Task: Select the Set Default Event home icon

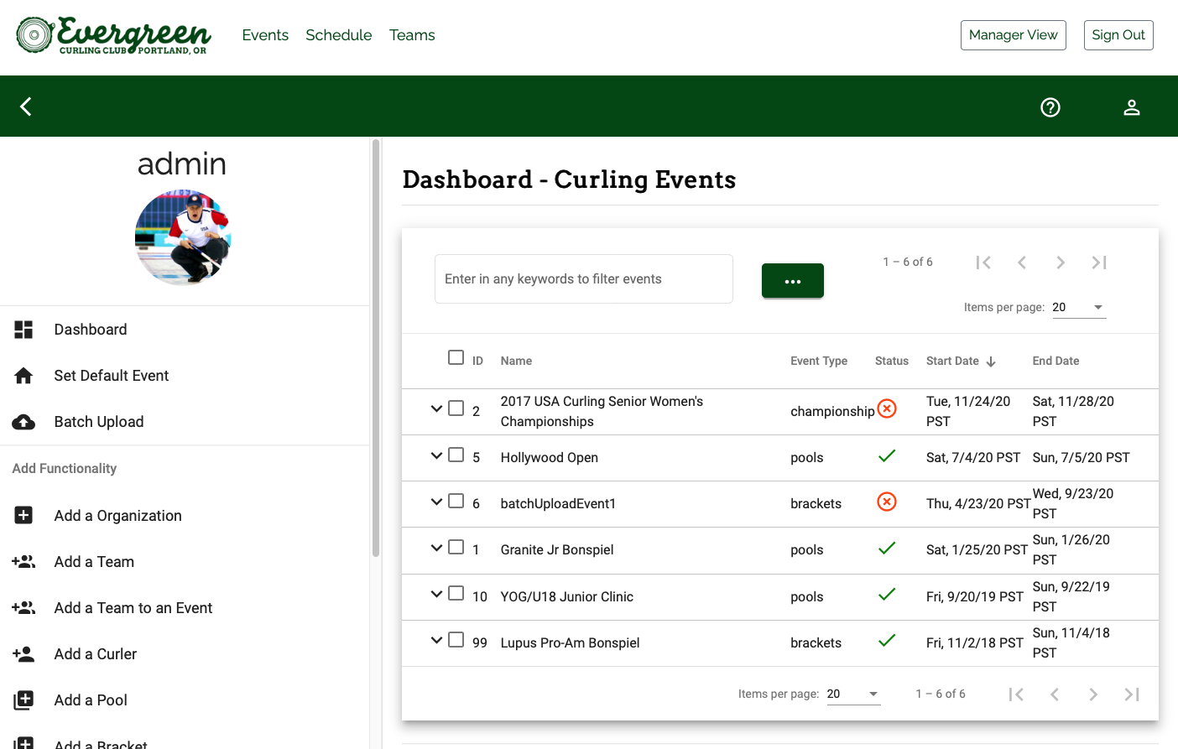Action: point(23,375)
